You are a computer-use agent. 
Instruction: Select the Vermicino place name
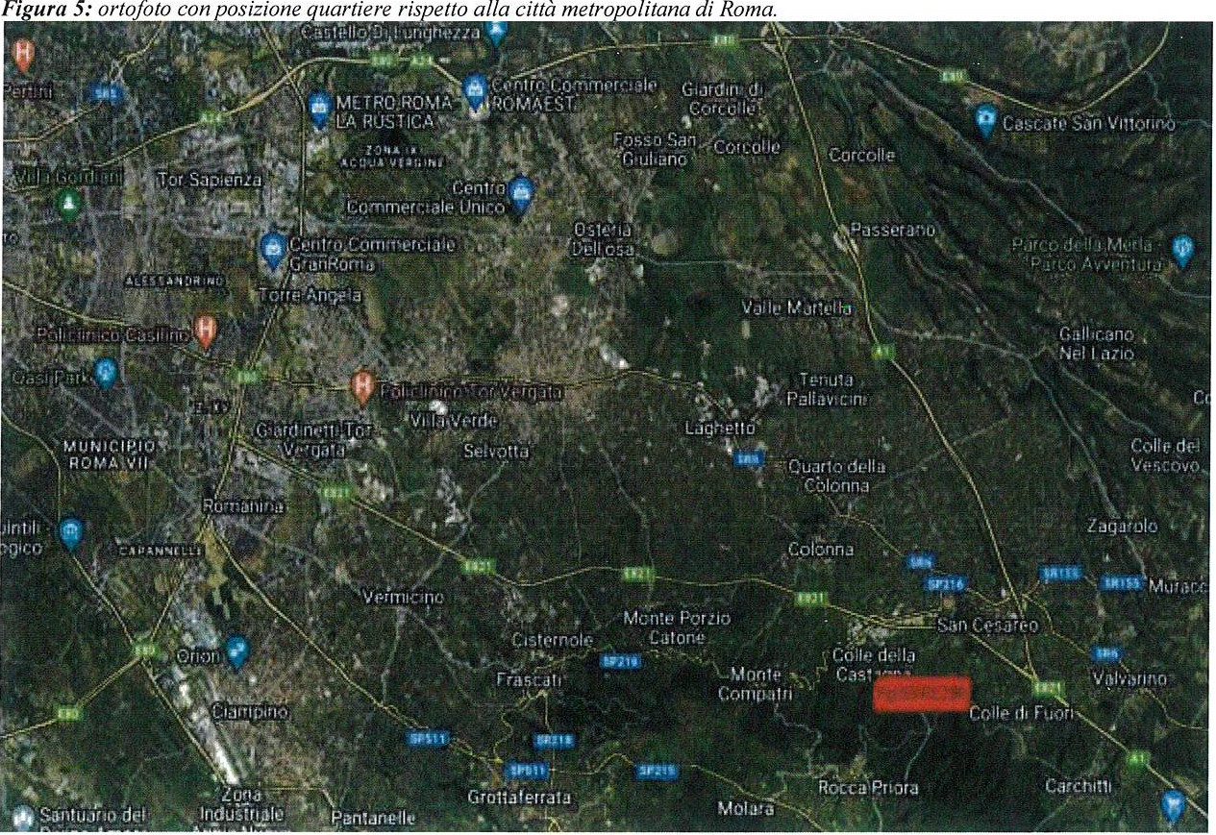coord(404,597)
